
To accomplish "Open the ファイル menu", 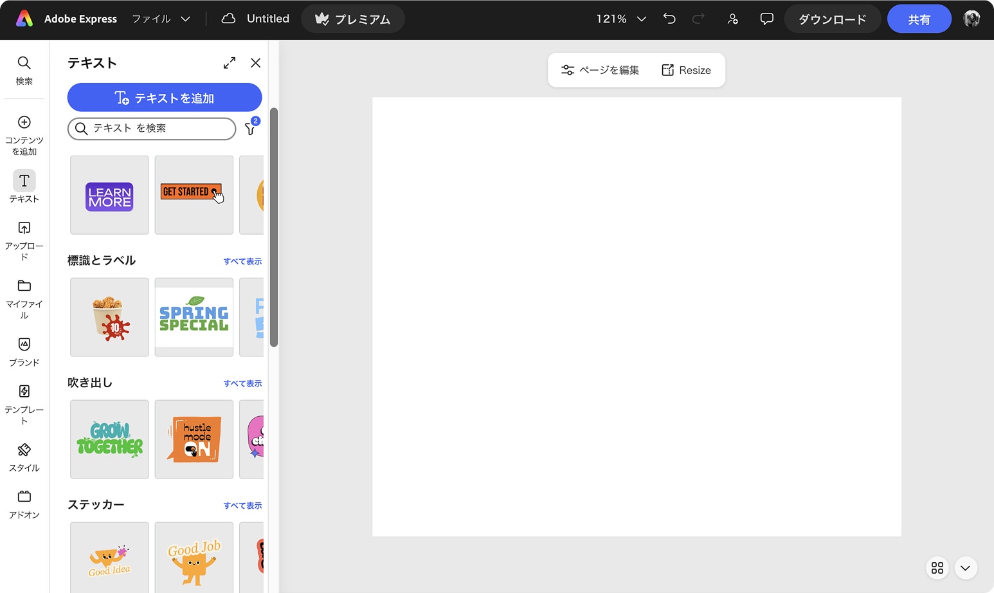I will (151, 19).
